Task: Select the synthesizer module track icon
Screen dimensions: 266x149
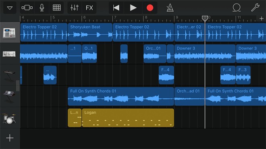Action: click(9, 54)
